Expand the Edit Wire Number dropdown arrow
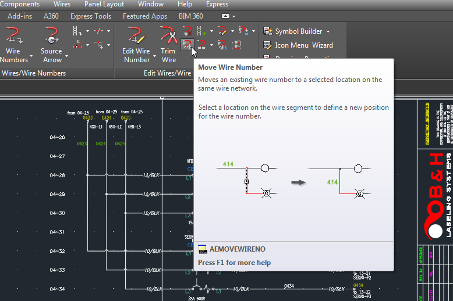Viewport: 453px width, 301px height. (154, 56)
